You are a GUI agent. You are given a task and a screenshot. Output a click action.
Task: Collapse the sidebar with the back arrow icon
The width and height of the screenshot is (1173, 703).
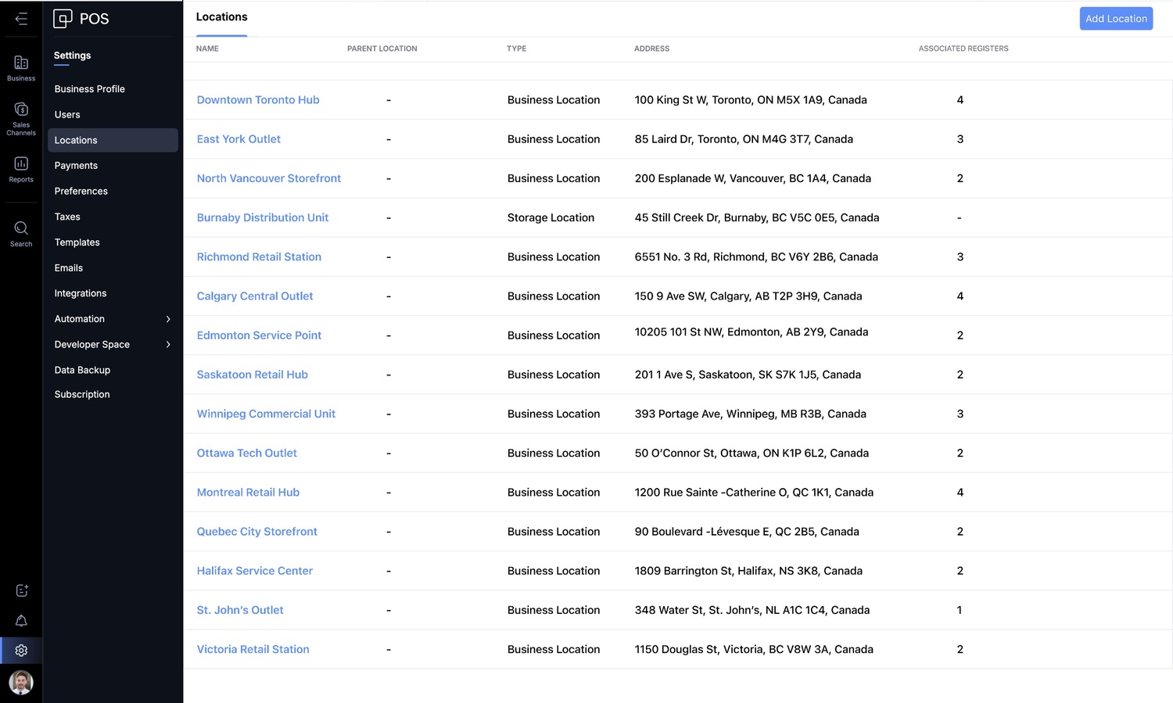pos(21,19)
